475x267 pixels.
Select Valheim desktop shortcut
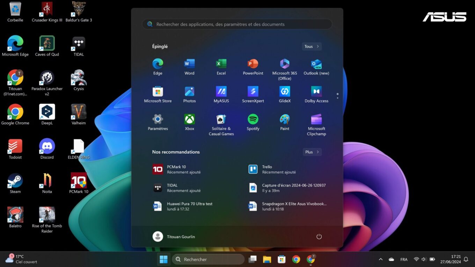(x=79, y=115)
